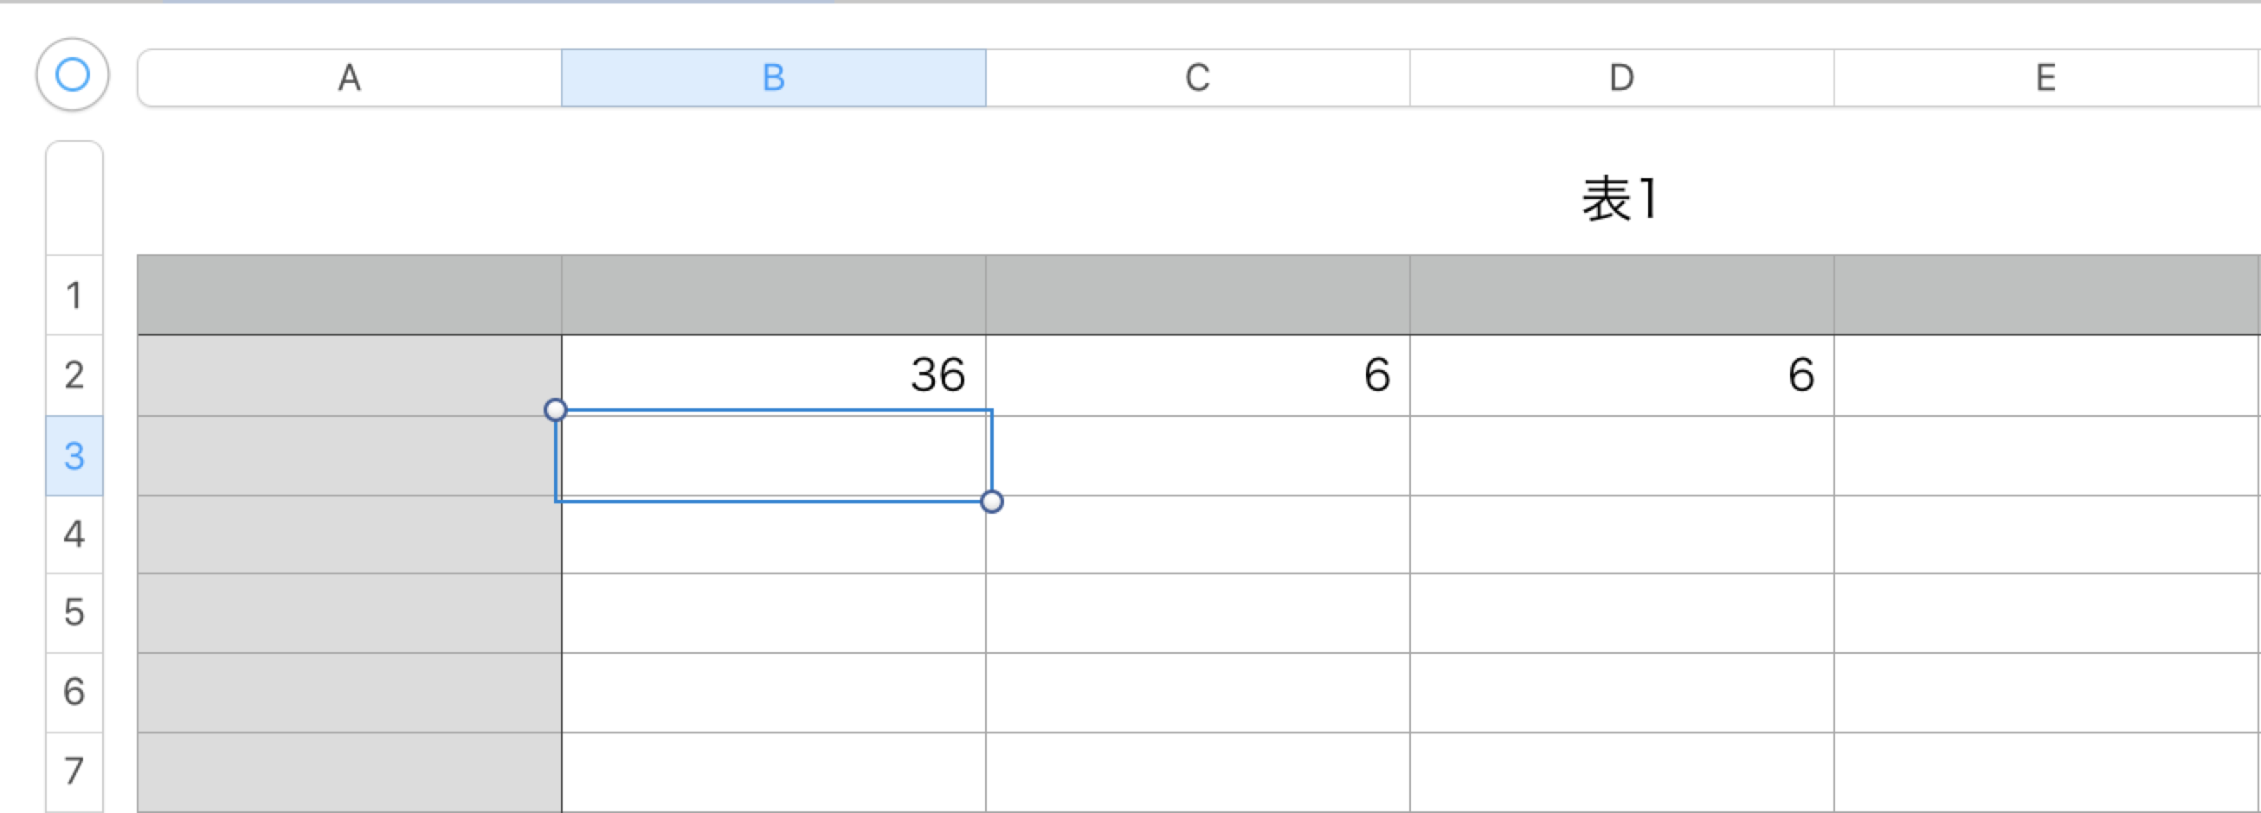This screenshot has height=813, width=2261.
Task: Select row 6 header
Action: pyautogui.click(x=74, y=692)
